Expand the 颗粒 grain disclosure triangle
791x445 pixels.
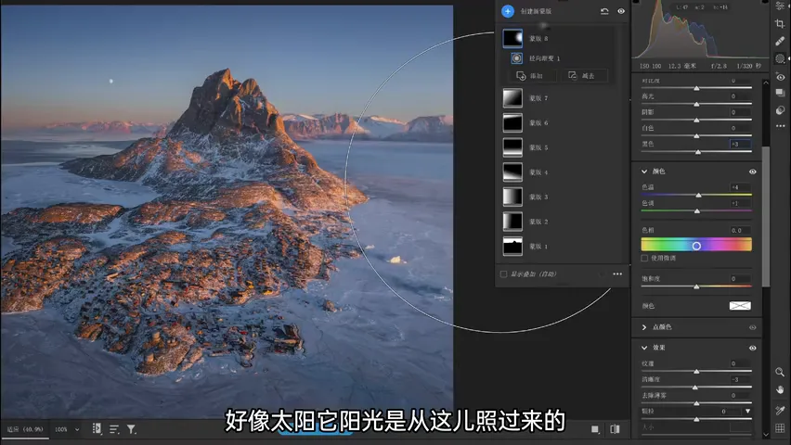(747, 412)
